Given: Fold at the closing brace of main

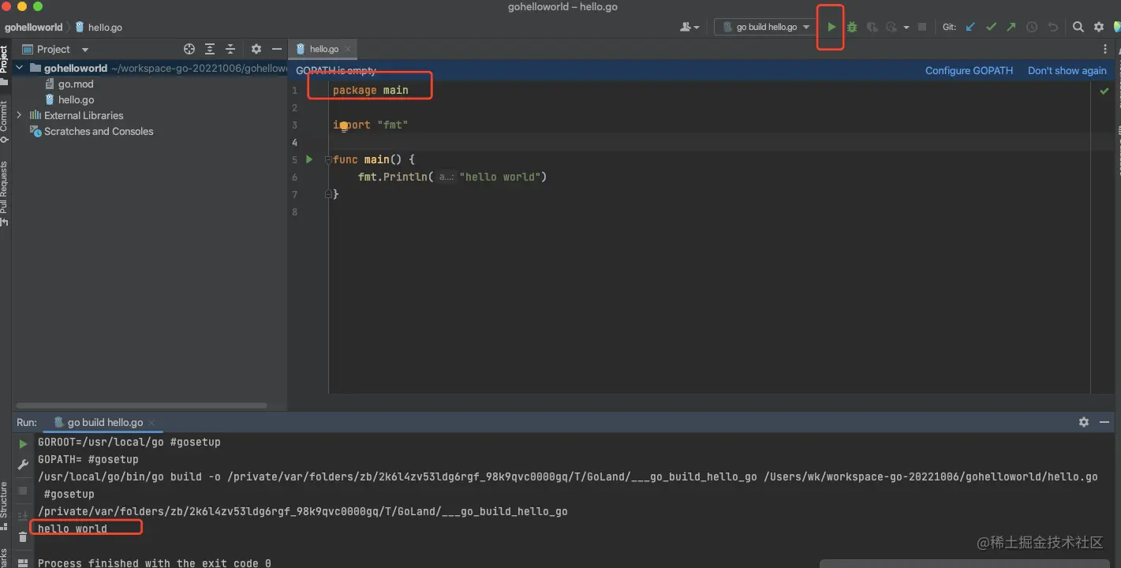Looking at the screenshot, I should pos(328,194).
